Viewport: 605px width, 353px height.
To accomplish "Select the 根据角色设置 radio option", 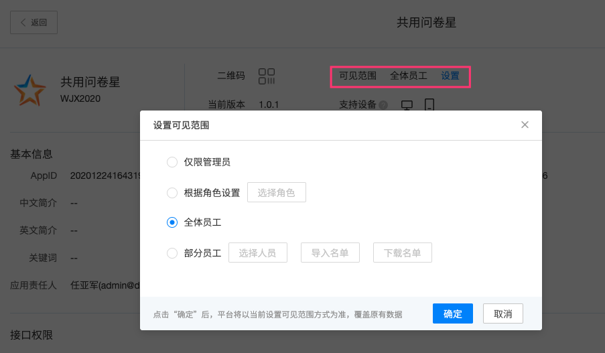I will [172, 192].
